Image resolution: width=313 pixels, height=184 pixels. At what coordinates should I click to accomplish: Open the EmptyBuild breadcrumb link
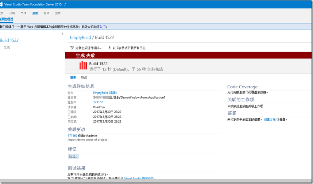pos(81,37)
